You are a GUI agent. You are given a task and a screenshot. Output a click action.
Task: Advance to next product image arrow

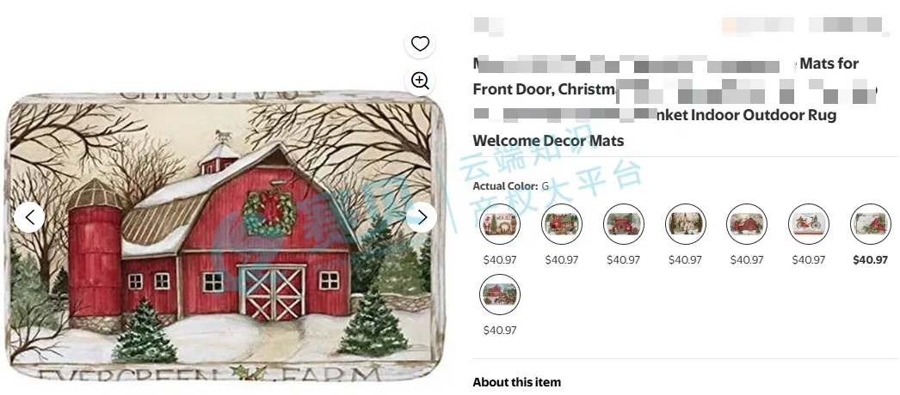[x=422, y=217]
